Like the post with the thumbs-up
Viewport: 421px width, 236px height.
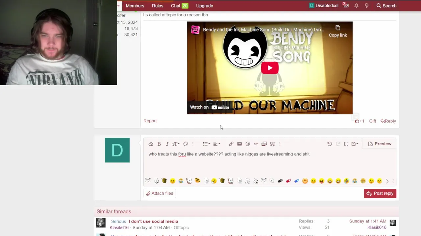click(x=359, y=121)
